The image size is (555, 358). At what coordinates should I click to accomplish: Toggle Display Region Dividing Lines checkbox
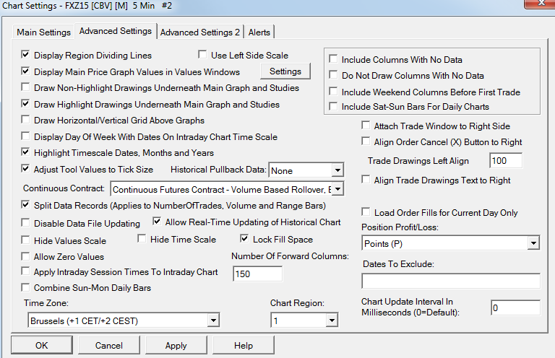[x=26, y=55]
